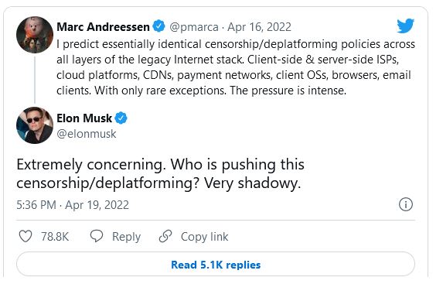Click the 5:36 PM · Apr 19, 2022 timestamp
Screen dimensions: 443x284
pyautogui.click(x=73, y=205)
